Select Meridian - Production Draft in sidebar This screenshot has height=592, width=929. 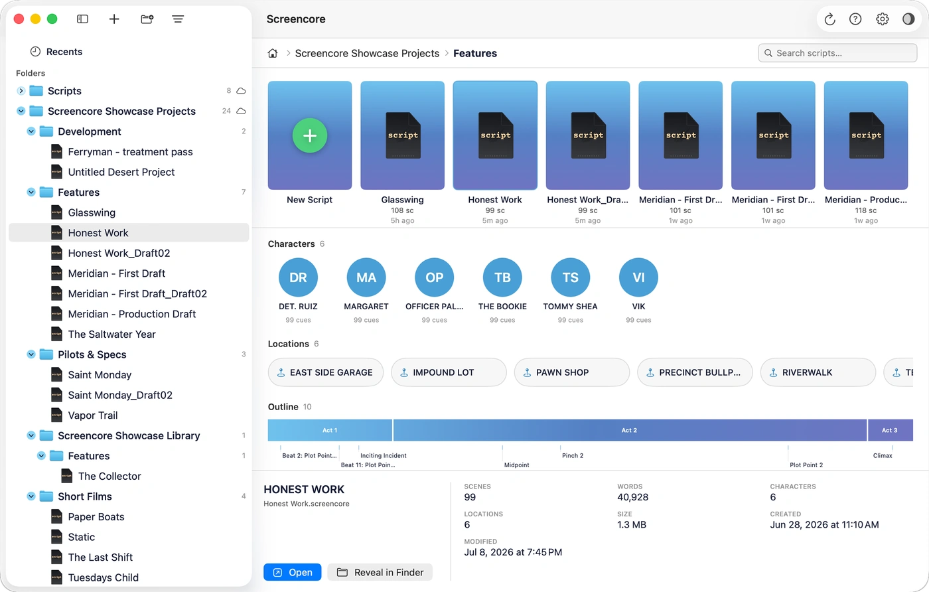point(129,314)
